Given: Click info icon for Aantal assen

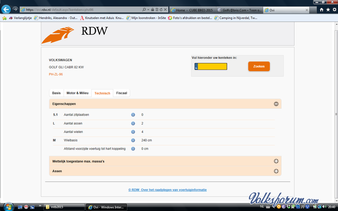Looking at the screenshot, I should tap(133, 123).
